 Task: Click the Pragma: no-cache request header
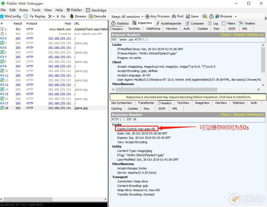click(x=129, y=58)
